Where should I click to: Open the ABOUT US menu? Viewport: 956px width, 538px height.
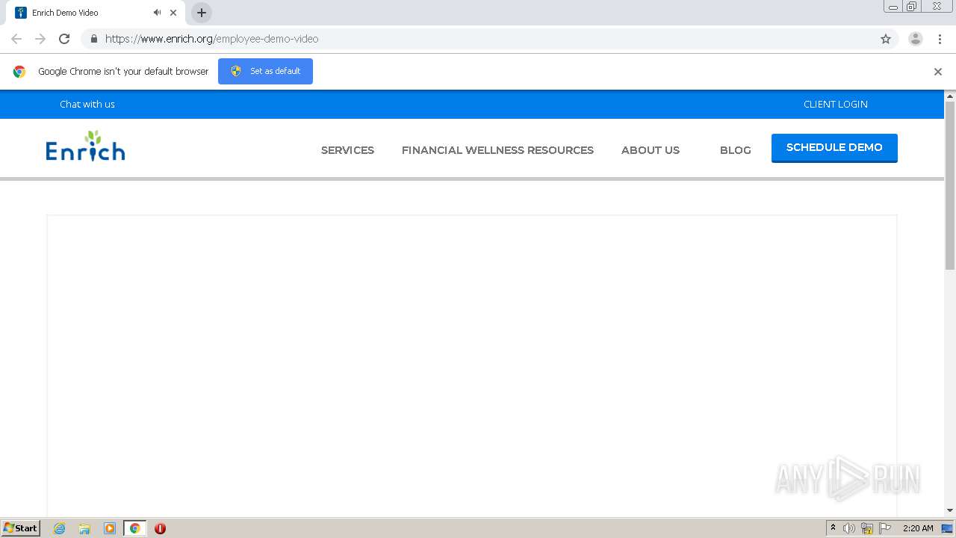(x=651, y=150)
